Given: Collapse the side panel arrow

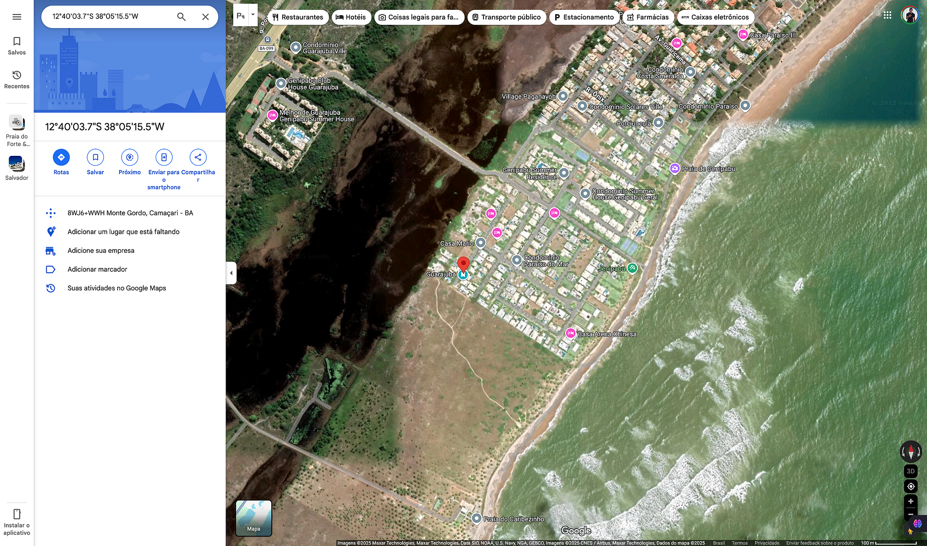Looking at the screenshot, I should [x=231, y=273].
